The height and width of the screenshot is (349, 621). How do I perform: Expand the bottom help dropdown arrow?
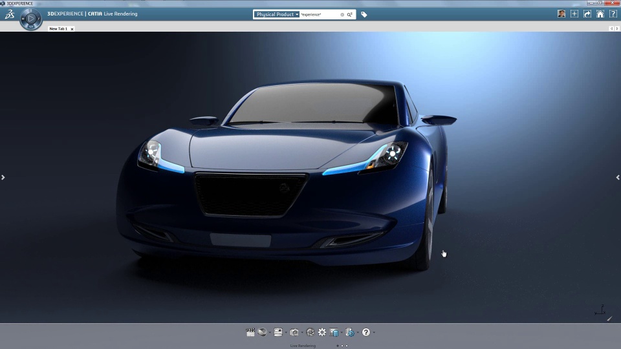pyautogui.click(x=374, y=332)
